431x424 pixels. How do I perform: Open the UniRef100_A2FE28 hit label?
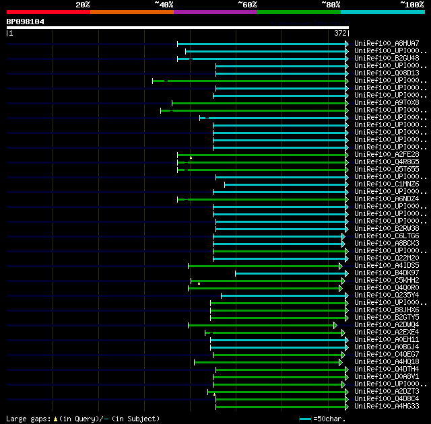(387, 155)
